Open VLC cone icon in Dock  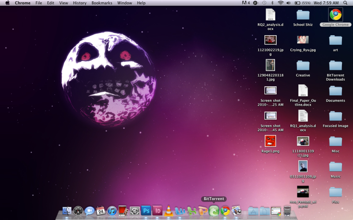coord(169,211)
